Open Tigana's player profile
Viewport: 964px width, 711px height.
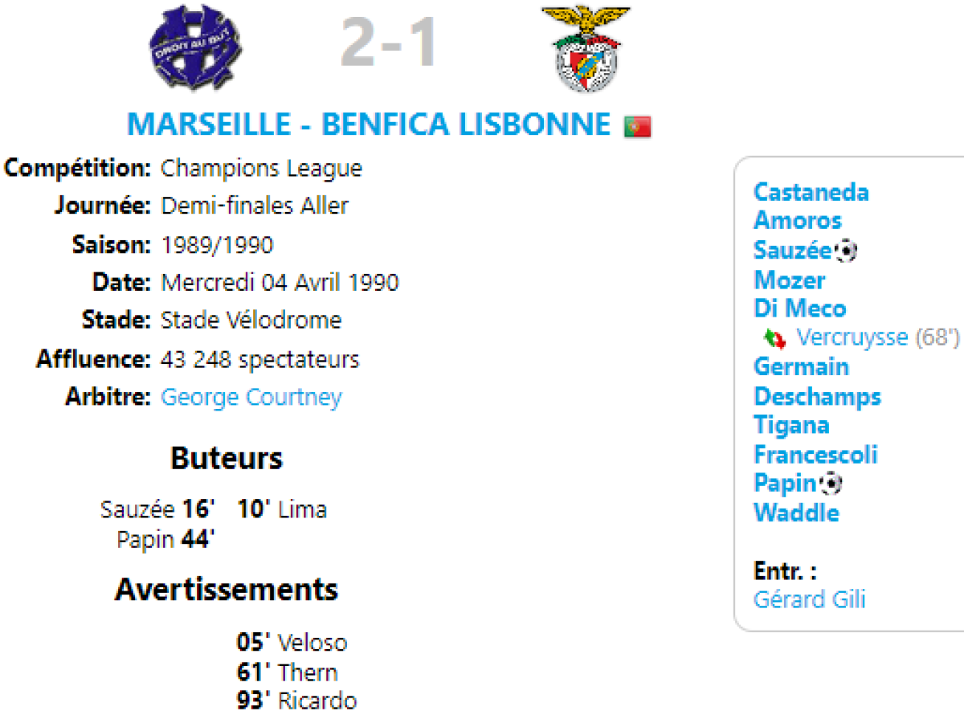tap(791, 425)
